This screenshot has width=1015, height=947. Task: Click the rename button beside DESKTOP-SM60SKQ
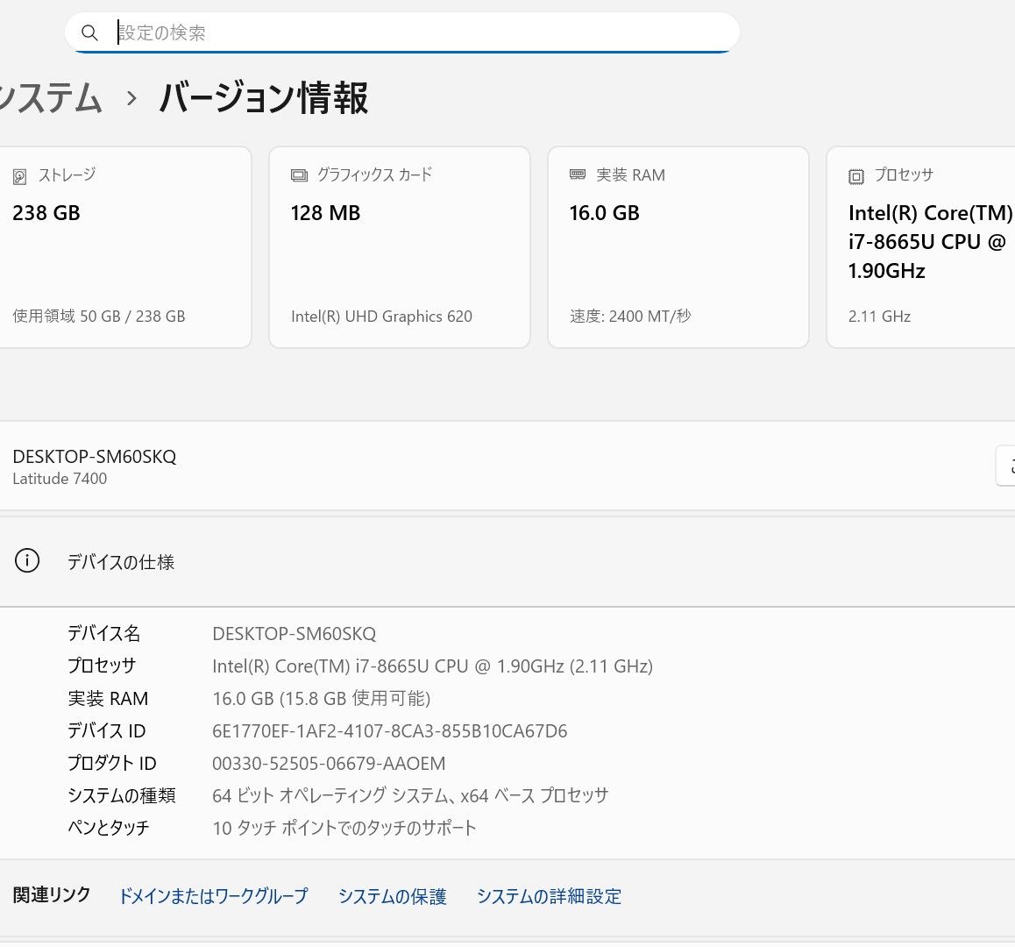pyautogui.click(x=1005, y=466)
